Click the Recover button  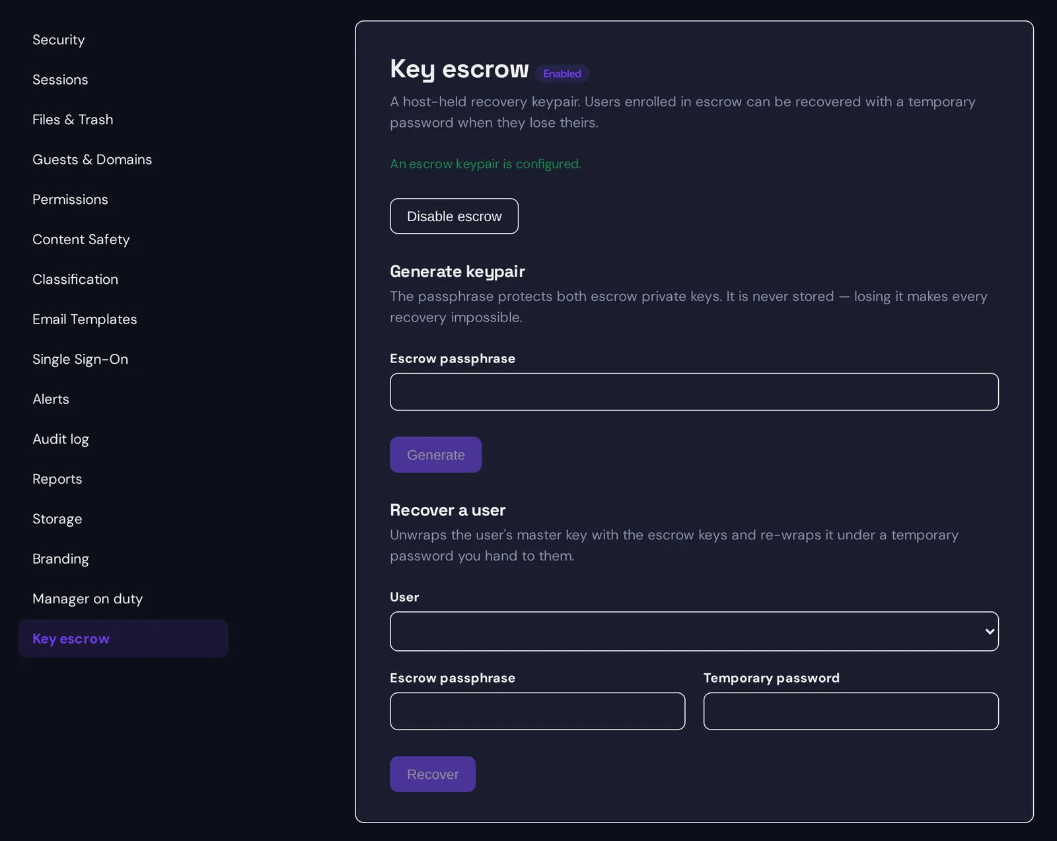(x=433, y=774)
